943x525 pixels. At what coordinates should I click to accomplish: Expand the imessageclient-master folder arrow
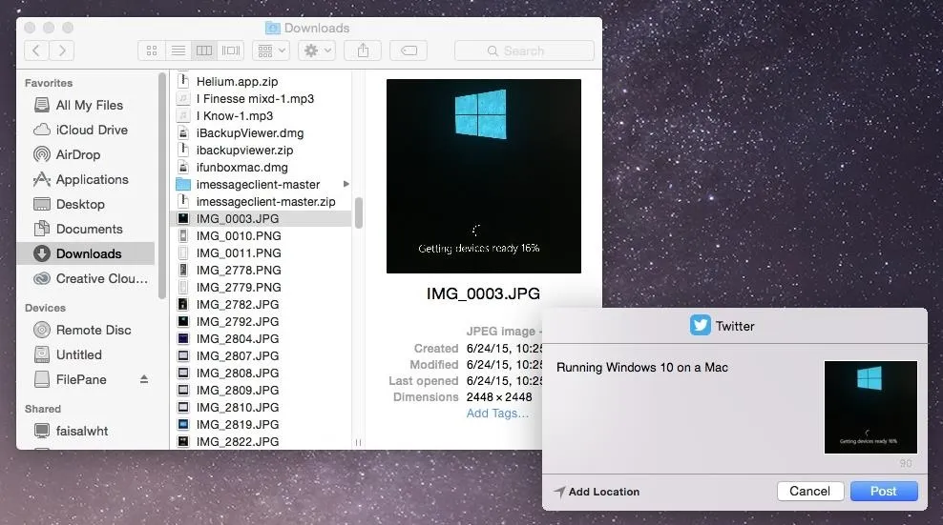pyautogui.click(x=346, y=184)
